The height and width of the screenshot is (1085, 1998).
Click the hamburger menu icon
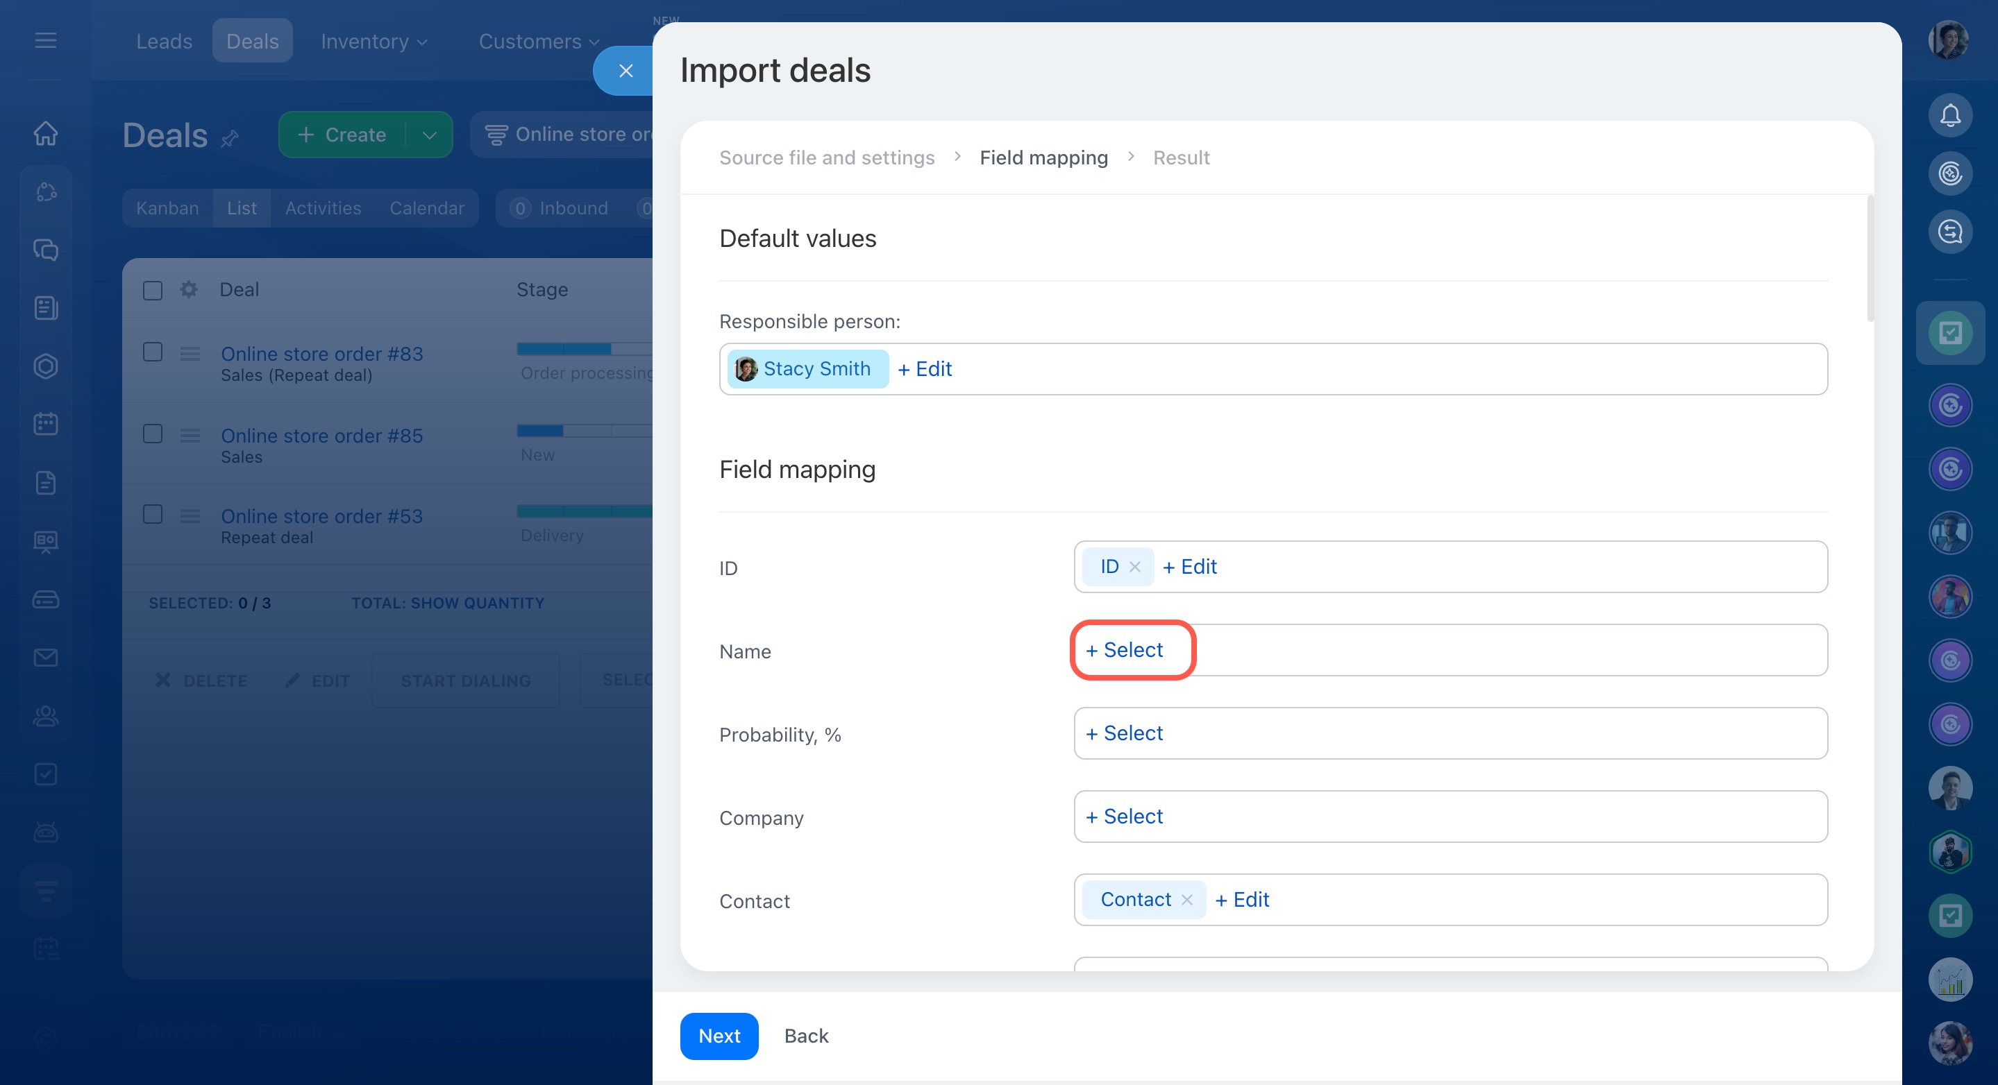pyautogui.click(x=46, y=40)
